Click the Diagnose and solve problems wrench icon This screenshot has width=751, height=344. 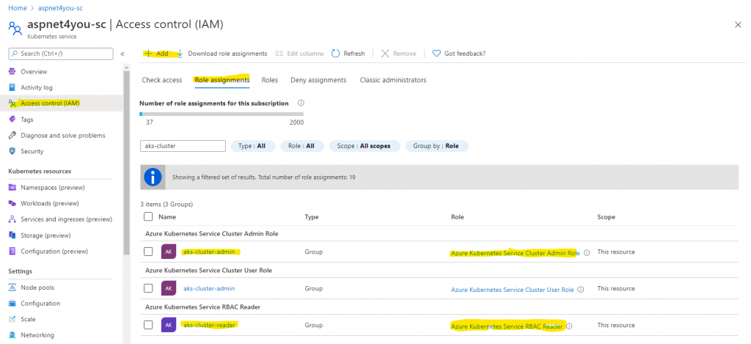pyautogui.click(x=12, y=135)
